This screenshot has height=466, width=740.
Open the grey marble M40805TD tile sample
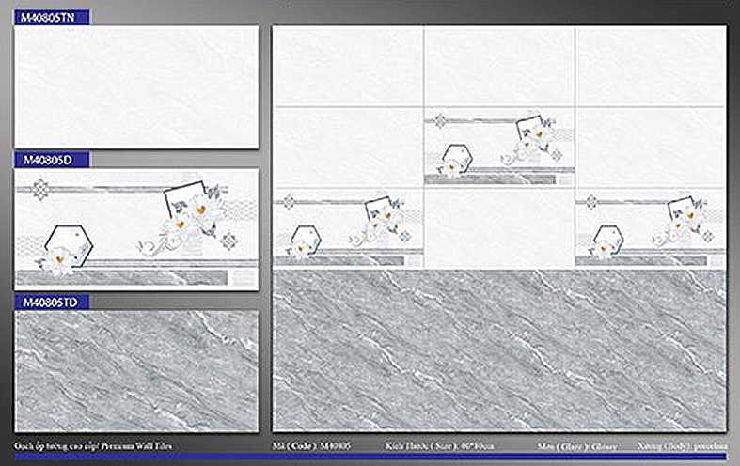136,371
